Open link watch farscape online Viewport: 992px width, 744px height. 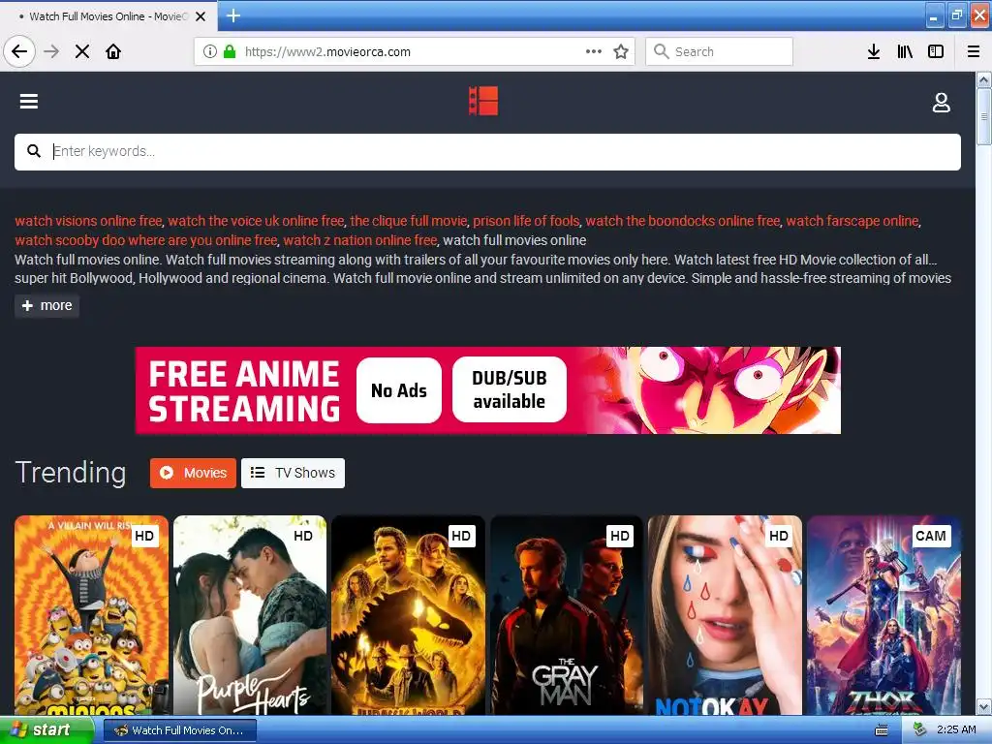pyautogui.click(x=852, y=221)
